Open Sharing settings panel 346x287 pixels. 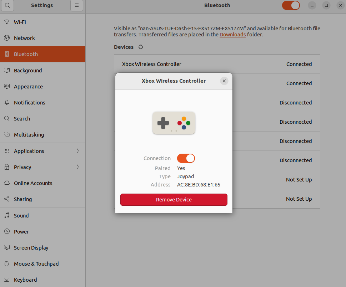click(42, 199)
